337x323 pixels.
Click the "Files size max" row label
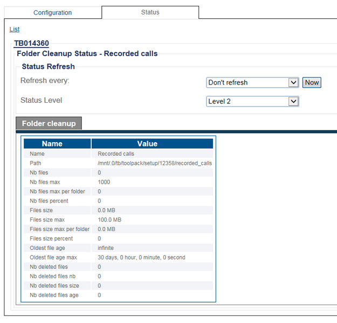click(x=47, y=220)
